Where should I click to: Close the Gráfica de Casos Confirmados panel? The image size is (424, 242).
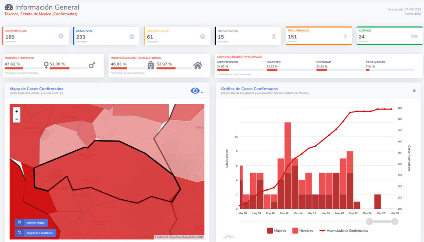414,91
